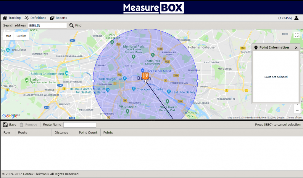This screenshot has width=303, height=178.
Task: Click the Find magnifier icon
Action: [72, 26]
